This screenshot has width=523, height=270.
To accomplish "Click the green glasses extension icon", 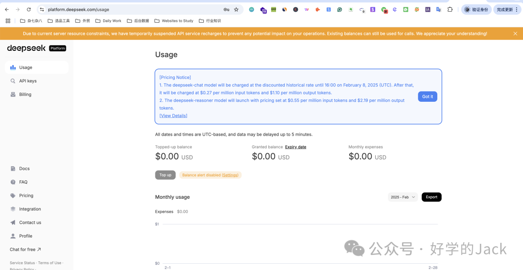I will [x=274, y=10].
